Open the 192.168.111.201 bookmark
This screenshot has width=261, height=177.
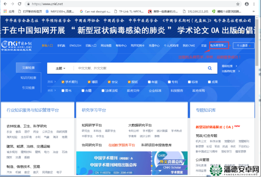pyautogui.click(x=196, y=11)
